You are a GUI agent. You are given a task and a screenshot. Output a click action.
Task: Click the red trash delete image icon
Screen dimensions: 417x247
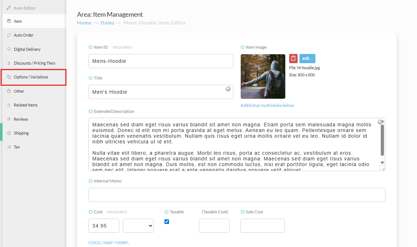coord(293,59)
